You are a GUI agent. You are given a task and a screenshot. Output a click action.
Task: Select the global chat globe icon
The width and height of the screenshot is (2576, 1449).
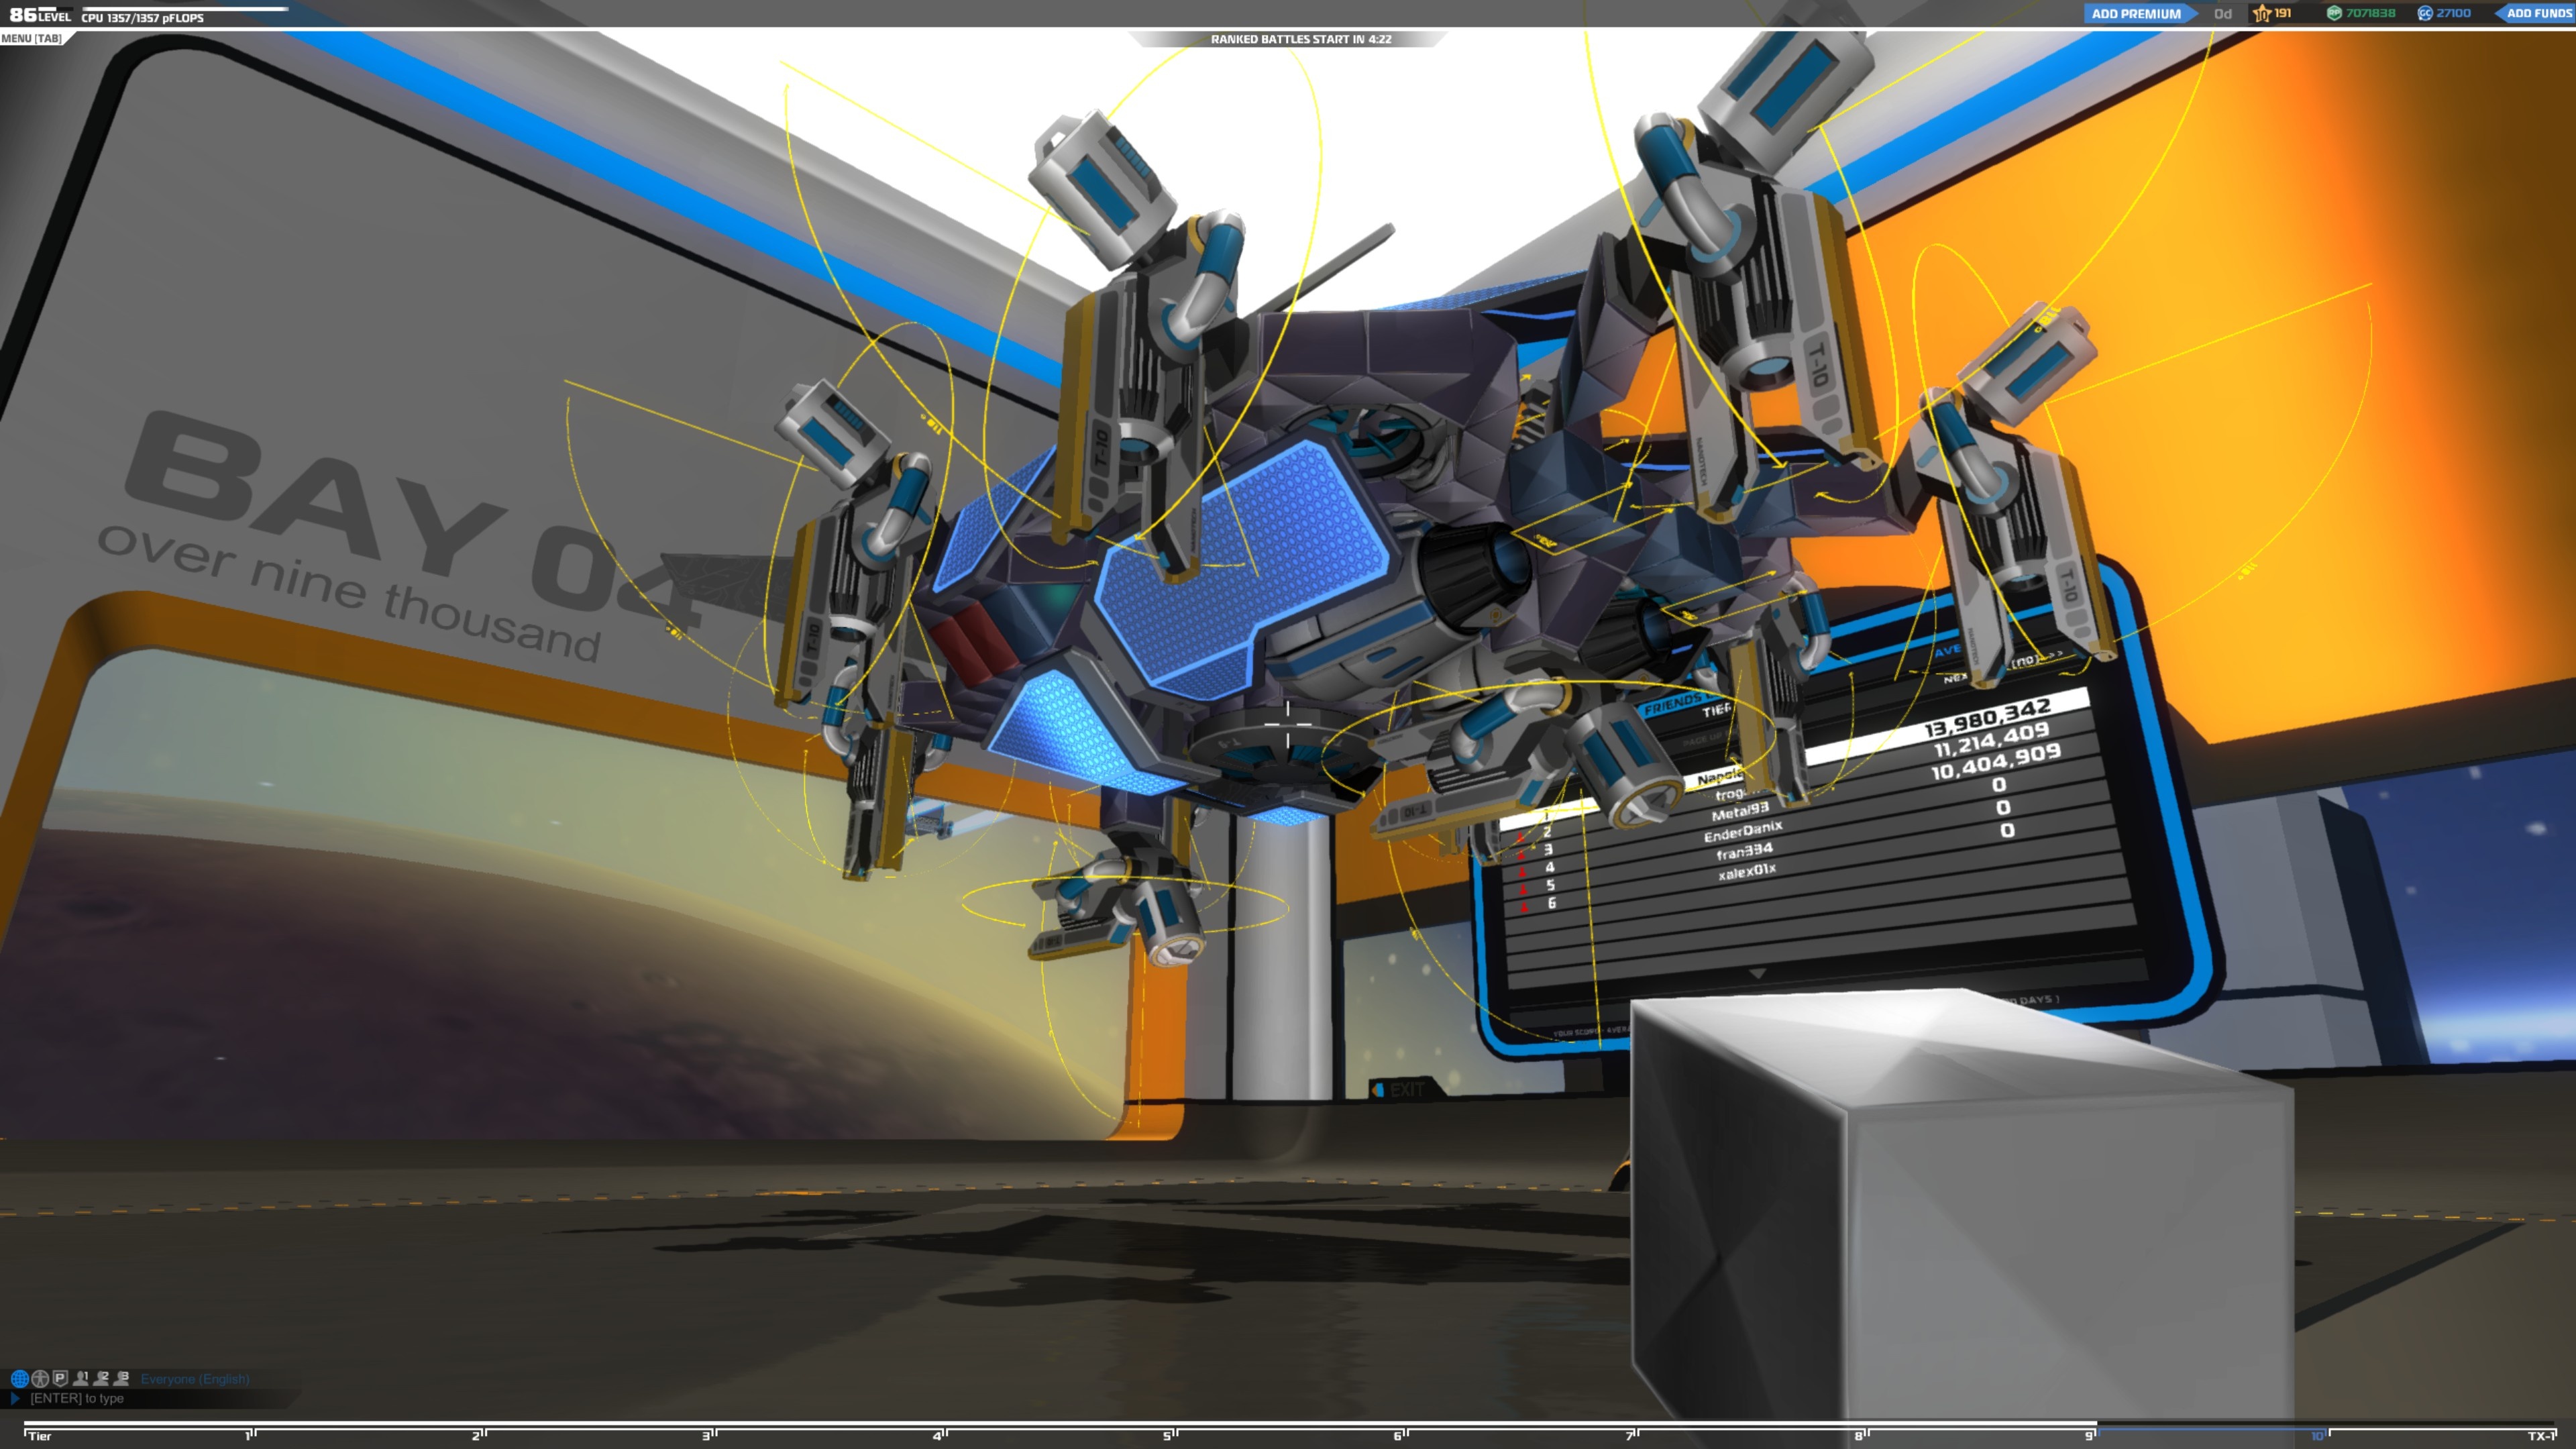(x=19, y=1378)
